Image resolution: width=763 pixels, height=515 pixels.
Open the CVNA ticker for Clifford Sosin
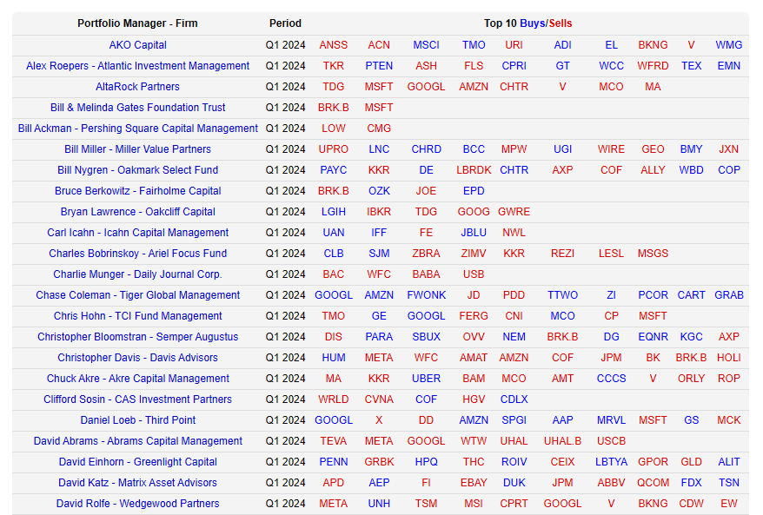379,399
